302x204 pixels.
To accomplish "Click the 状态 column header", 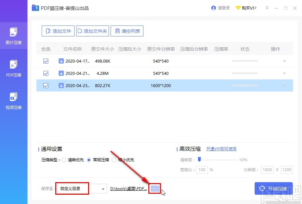I will (x=245, y=49).
